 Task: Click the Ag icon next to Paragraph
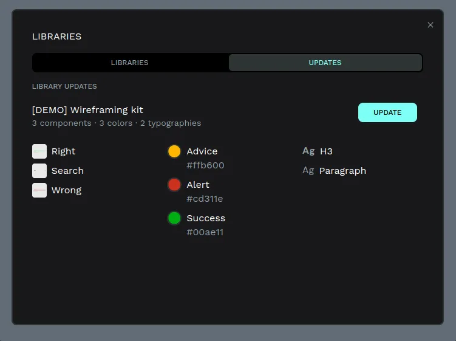308,171
